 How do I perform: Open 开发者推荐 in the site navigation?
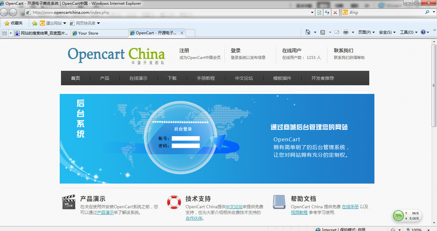point(322,78)
